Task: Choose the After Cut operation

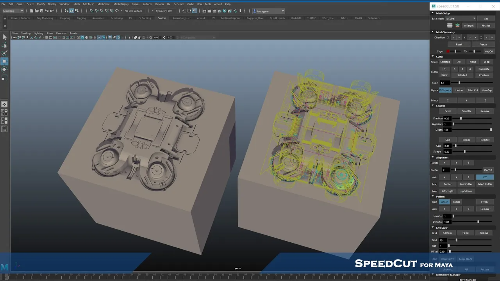Action: point(473,90)
